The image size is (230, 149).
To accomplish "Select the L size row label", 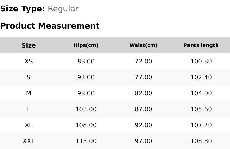I will point(29,109).
